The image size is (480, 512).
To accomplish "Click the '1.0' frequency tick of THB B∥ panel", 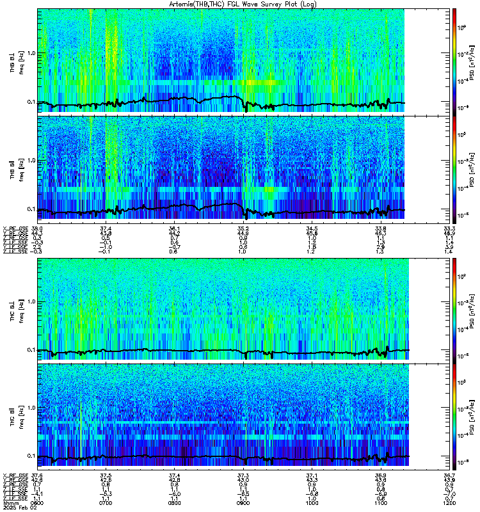I will click(31, 161).
